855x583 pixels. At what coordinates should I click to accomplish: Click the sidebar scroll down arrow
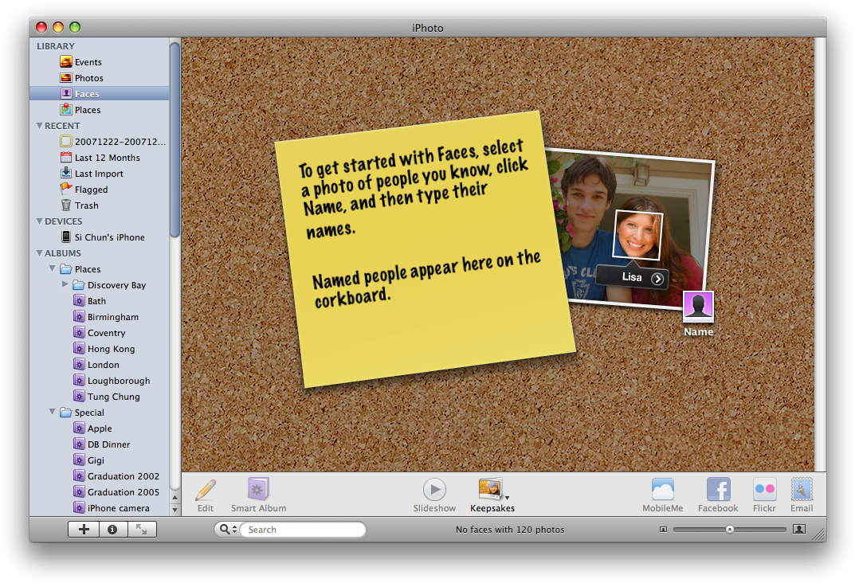click(175, 510)
